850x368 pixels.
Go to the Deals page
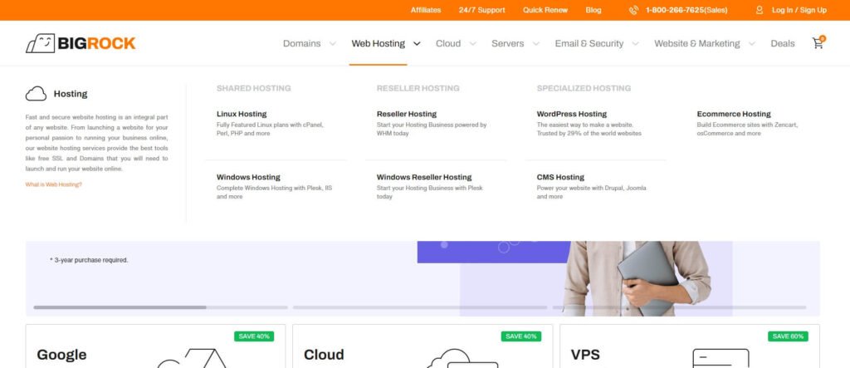(x=782, y=43)
